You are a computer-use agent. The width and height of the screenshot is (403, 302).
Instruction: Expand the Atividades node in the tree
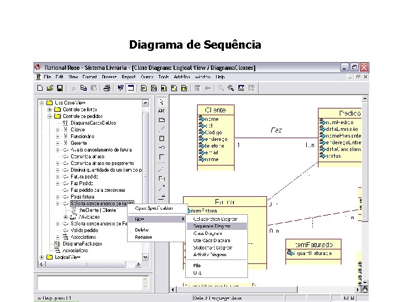pyautogui.click(x=66, y=217)
